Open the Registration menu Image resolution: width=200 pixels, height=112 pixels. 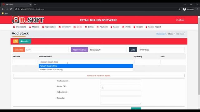(49, 27)
